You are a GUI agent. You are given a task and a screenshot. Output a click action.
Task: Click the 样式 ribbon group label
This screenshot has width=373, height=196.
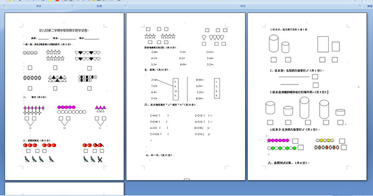pyautogui.click(x=243, y=6)
